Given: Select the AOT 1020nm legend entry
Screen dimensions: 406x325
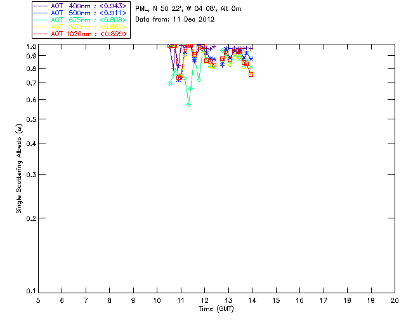Looking at the screenshot, I should tap(81, 34).
